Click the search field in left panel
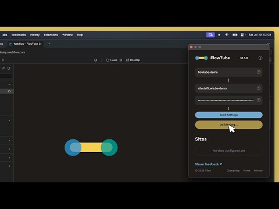279x209 pixels. pyautogui.click(x=6, y=75)
